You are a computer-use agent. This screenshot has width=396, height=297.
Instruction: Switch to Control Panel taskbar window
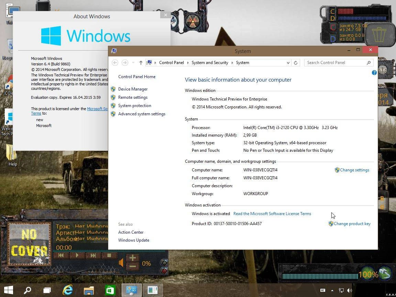click(x=131, y=290)
